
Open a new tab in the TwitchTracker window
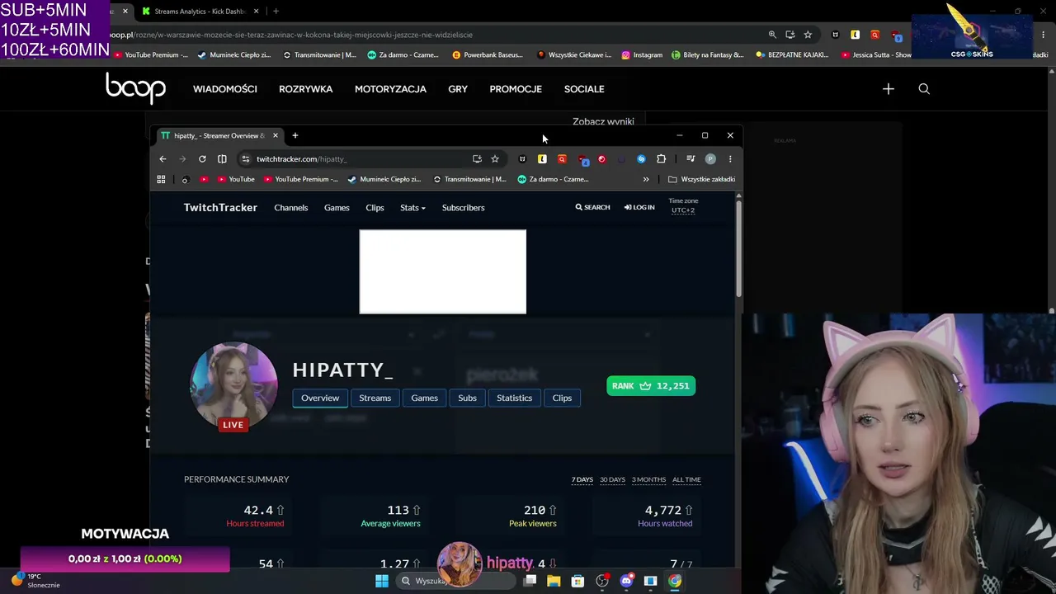[295, 135]
